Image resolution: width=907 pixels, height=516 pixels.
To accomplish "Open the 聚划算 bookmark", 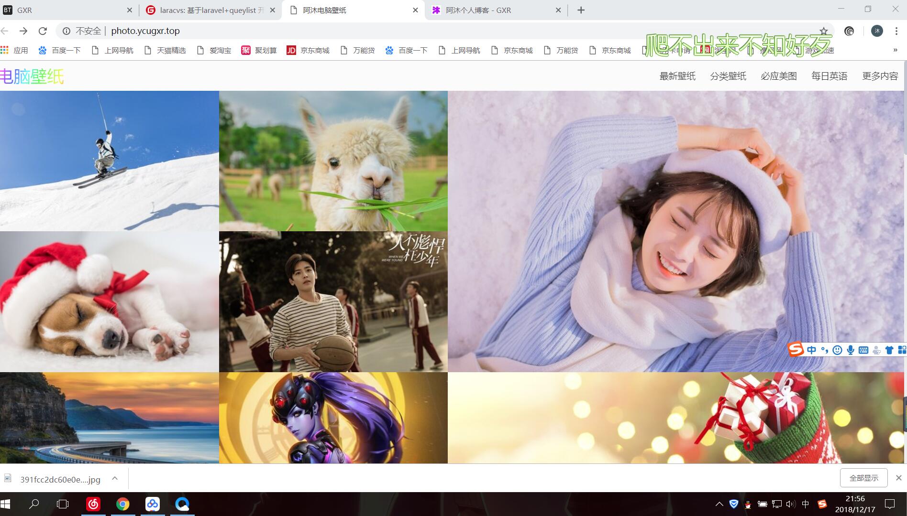I will pyautogui.click(x=259, y=50).
